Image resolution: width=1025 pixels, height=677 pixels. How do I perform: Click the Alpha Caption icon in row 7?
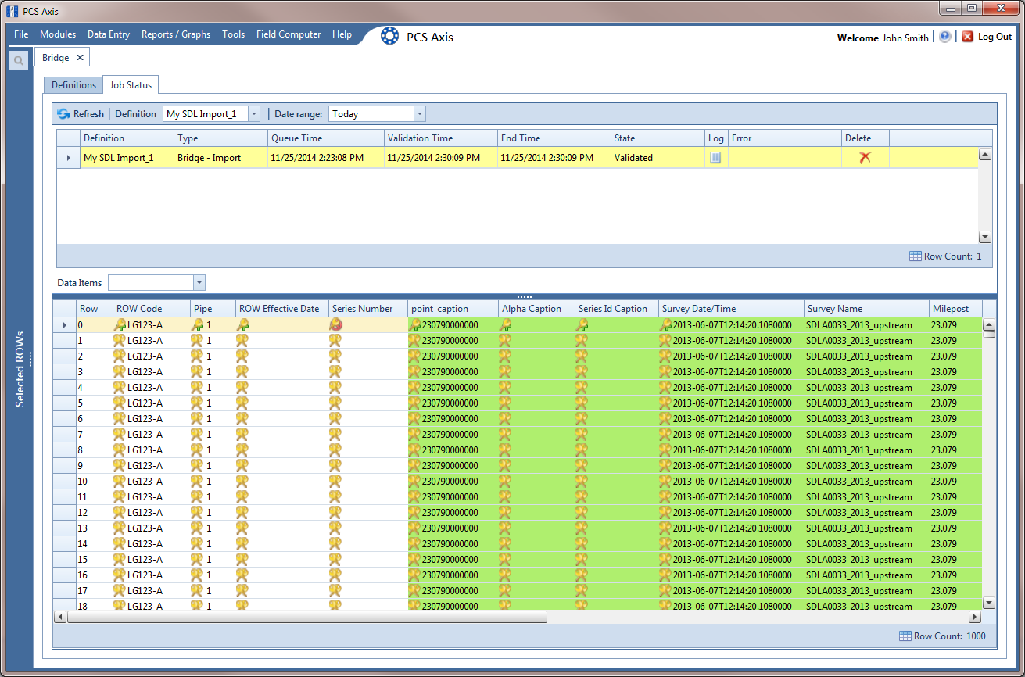[x=506, y=435]
